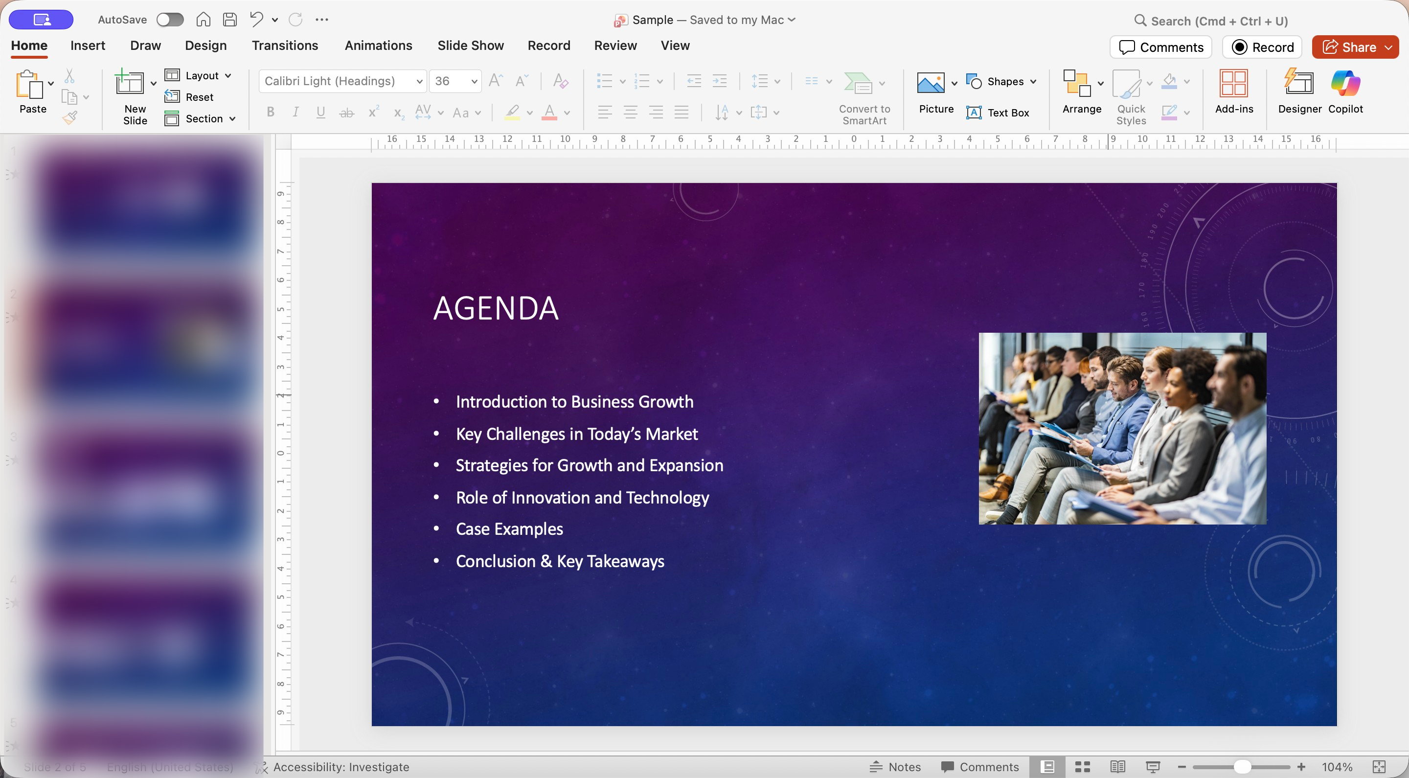Toggle the Notes pane in status bar
The height and width of the screenshot is (778, 1409).
895,767
